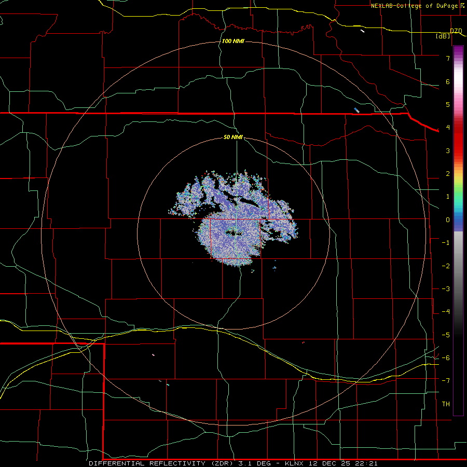Click the -2 value on the color scale
The height and width of the screenshot is (467, 467).
point(446,266)
